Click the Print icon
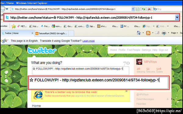Image resolution: width=183 pixels, height=114 pixels. click(164, 33)
